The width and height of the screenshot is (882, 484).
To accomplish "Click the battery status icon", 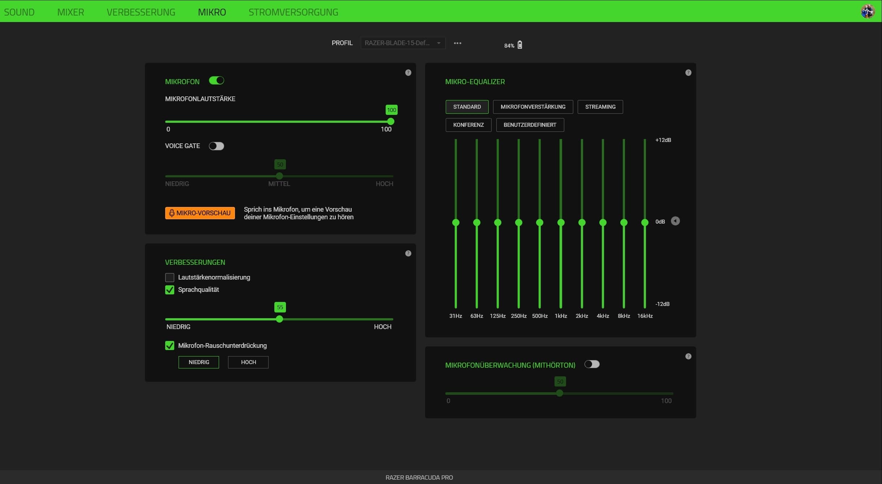I will coord(520,45).
